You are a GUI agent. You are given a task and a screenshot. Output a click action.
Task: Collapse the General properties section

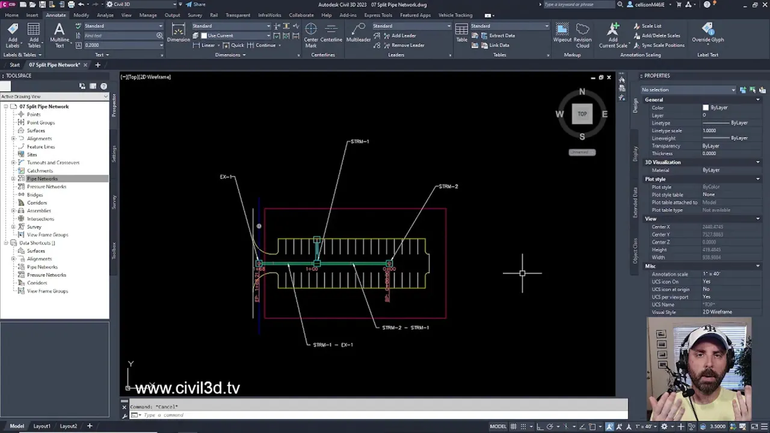click(x=757, y=100)
